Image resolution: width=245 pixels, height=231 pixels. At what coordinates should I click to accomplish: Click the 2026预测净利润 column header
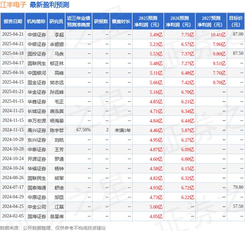(179, 21)
